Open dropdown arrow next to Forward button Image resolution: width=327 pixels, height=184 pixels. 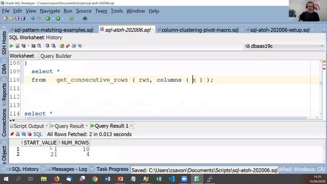(63, 18)
